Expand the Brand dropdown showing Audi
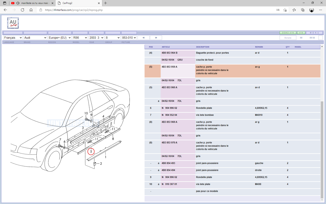This screenshot has width=326, height=204. pyautogui.click(x=35, y=38)
